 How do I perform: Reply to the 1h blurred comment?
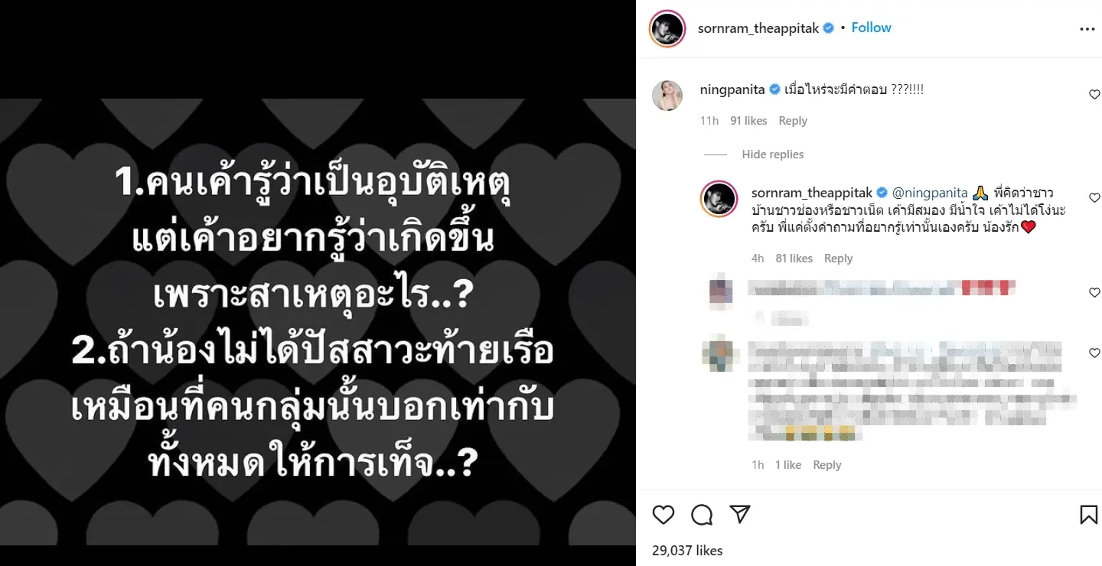coord(827,465)
